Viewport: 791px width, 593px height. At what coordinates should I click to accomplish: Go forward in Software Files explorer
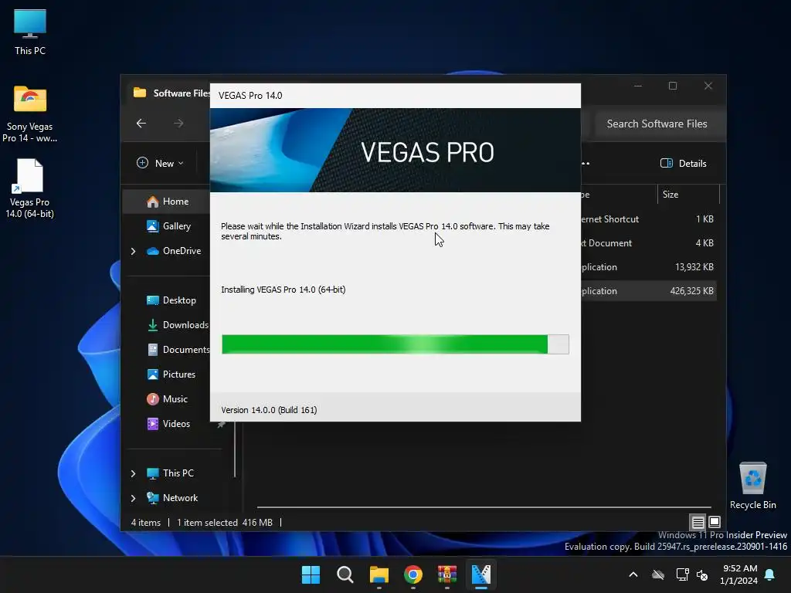click(178, 123)
